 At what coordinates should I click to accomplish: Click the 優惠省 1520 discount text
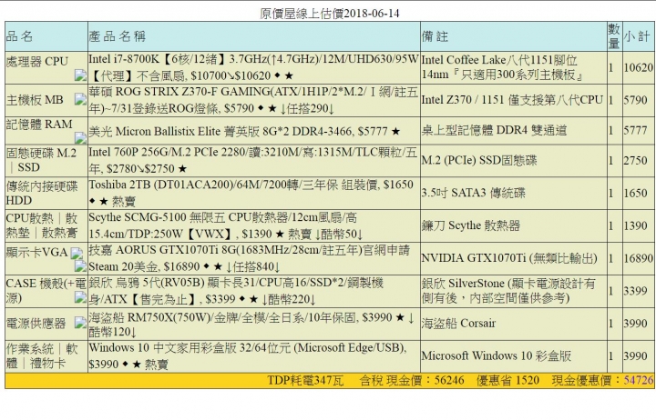(x=507, y=380)
